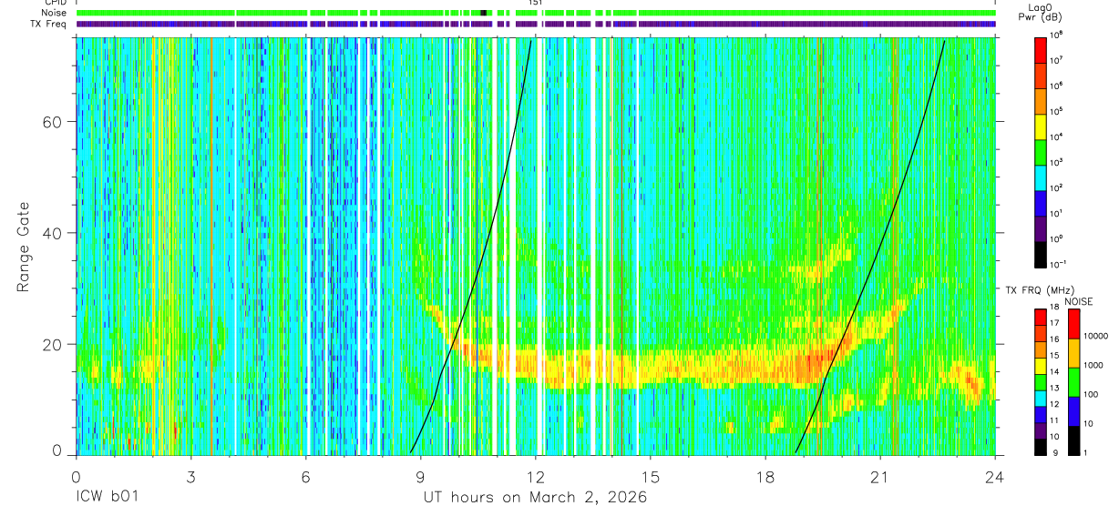Click the 'TX Freq' strip label at top left
The image size is (1119, 516).
(x=47, y=24)
